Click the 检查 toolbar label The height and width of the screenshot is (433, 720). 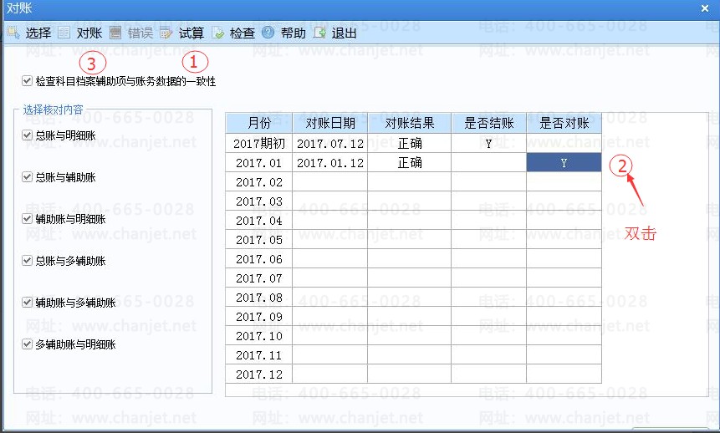click(x=242, y=33)
